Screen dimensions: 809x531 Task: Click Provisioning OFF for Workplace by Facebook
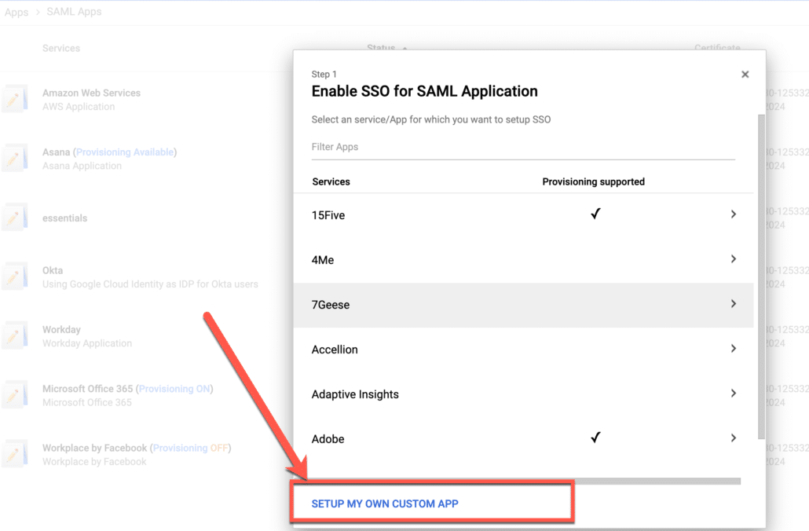(x=190, y=448)
